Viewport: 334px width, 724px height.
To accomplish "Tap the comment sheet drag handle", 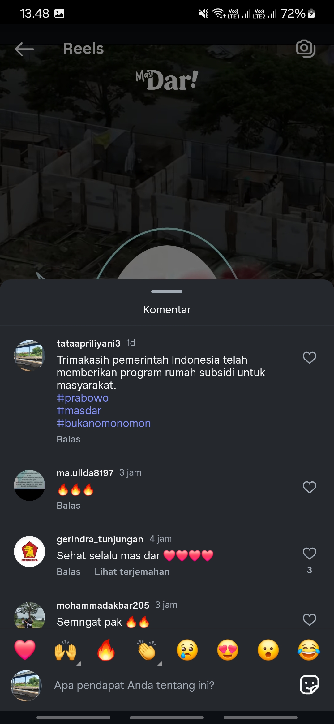I will pos(167,291).
